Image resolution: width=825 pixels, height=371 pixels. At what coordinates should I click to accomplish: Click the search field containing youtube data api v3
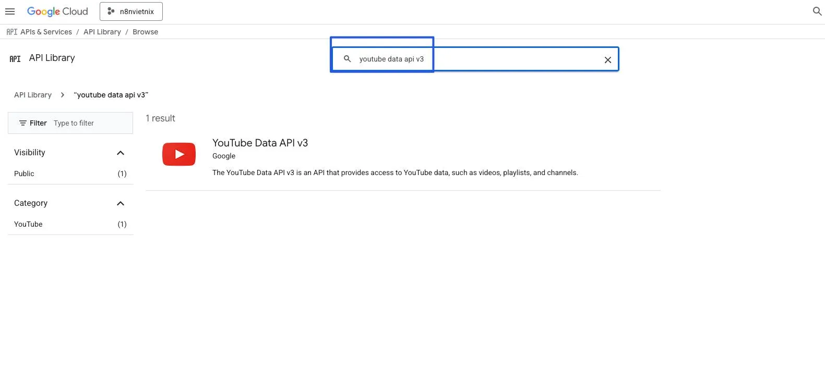[475, 59]
